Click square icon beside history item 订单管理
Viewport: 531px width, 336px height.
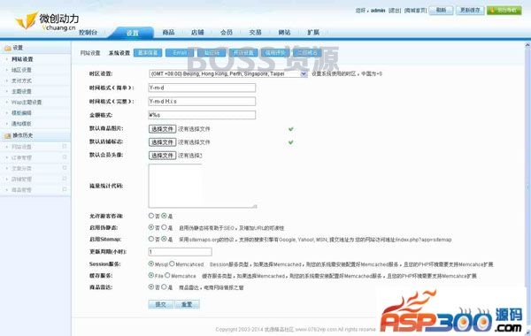pyautogui.click(x=65, y=157)
